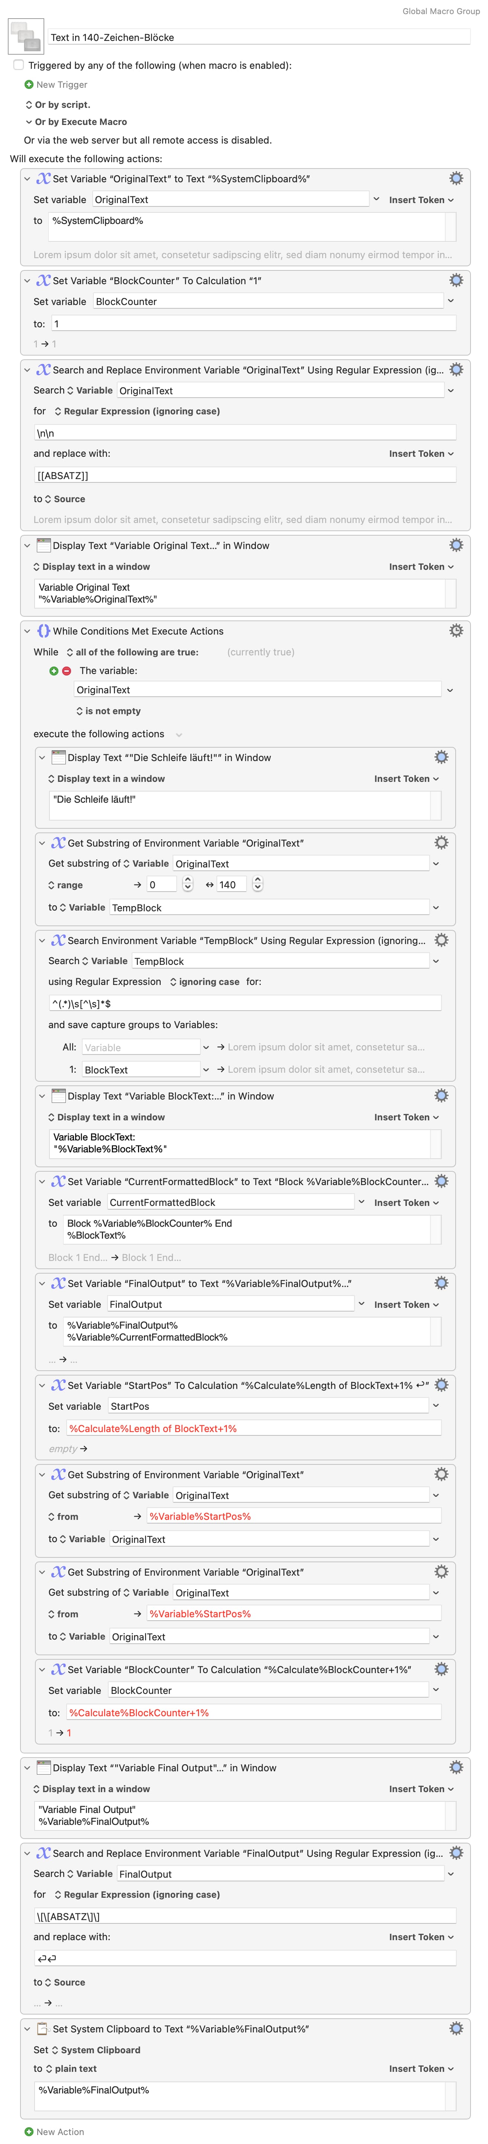
Task: Open gear menu for Set Variable BlockCounter action
Action: [x=456, y=280]
